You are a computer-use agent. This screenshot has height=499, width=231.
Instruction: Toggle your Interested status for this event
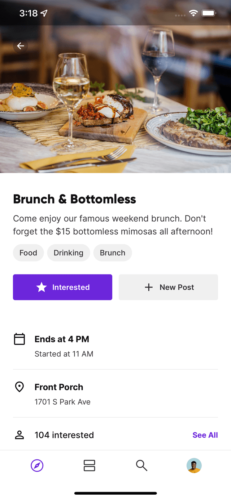(x=62, y=287)
